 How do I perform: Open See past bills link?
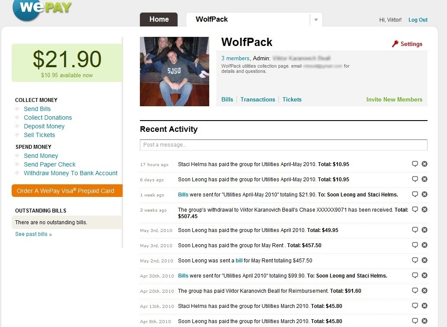click(33, 234)
